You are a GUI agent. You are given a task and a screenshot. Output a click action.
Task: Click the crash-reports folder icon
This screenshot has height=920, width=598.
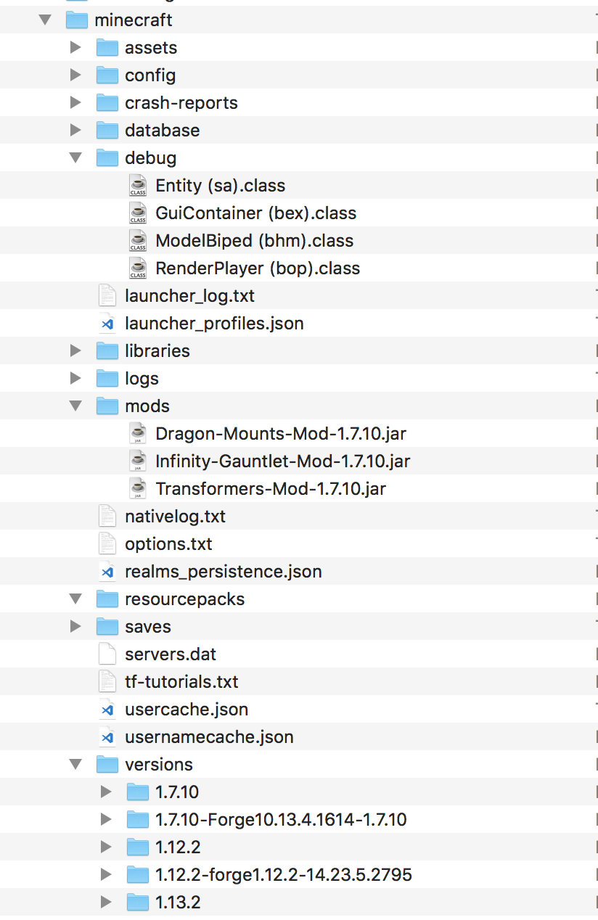(107, 102)
